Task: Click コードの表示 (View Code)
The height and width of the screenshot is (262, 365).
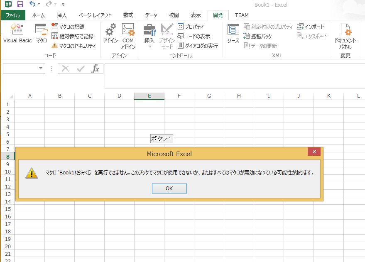Action: tap(194, 36)
